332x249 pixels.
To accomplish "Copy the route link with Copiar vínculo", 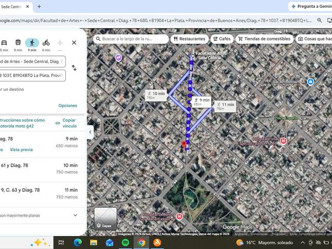I will pyautogui.click(x=66, y=123).
